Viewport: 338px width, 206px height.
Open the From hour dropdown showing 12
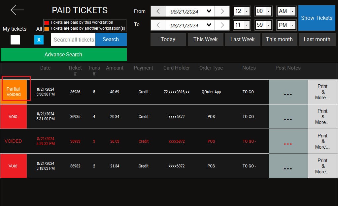tap(247, 12)
